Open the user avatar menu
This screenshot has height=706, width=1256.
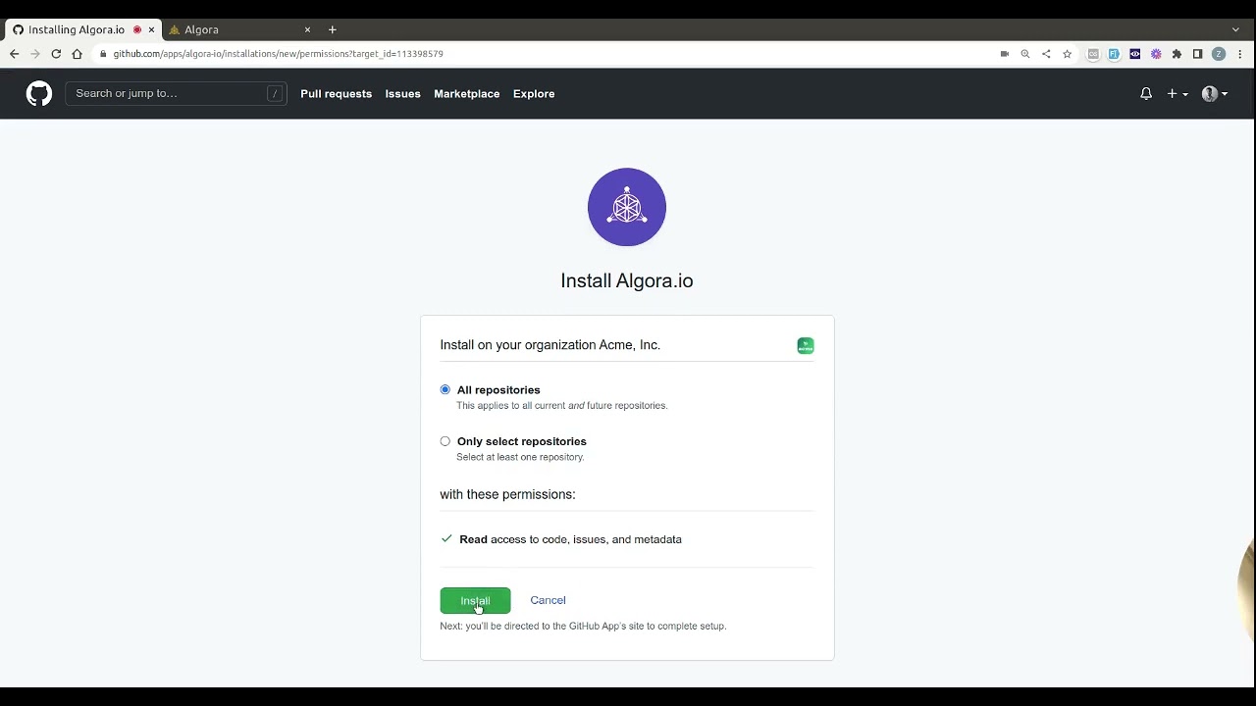tap(1215, 94)
